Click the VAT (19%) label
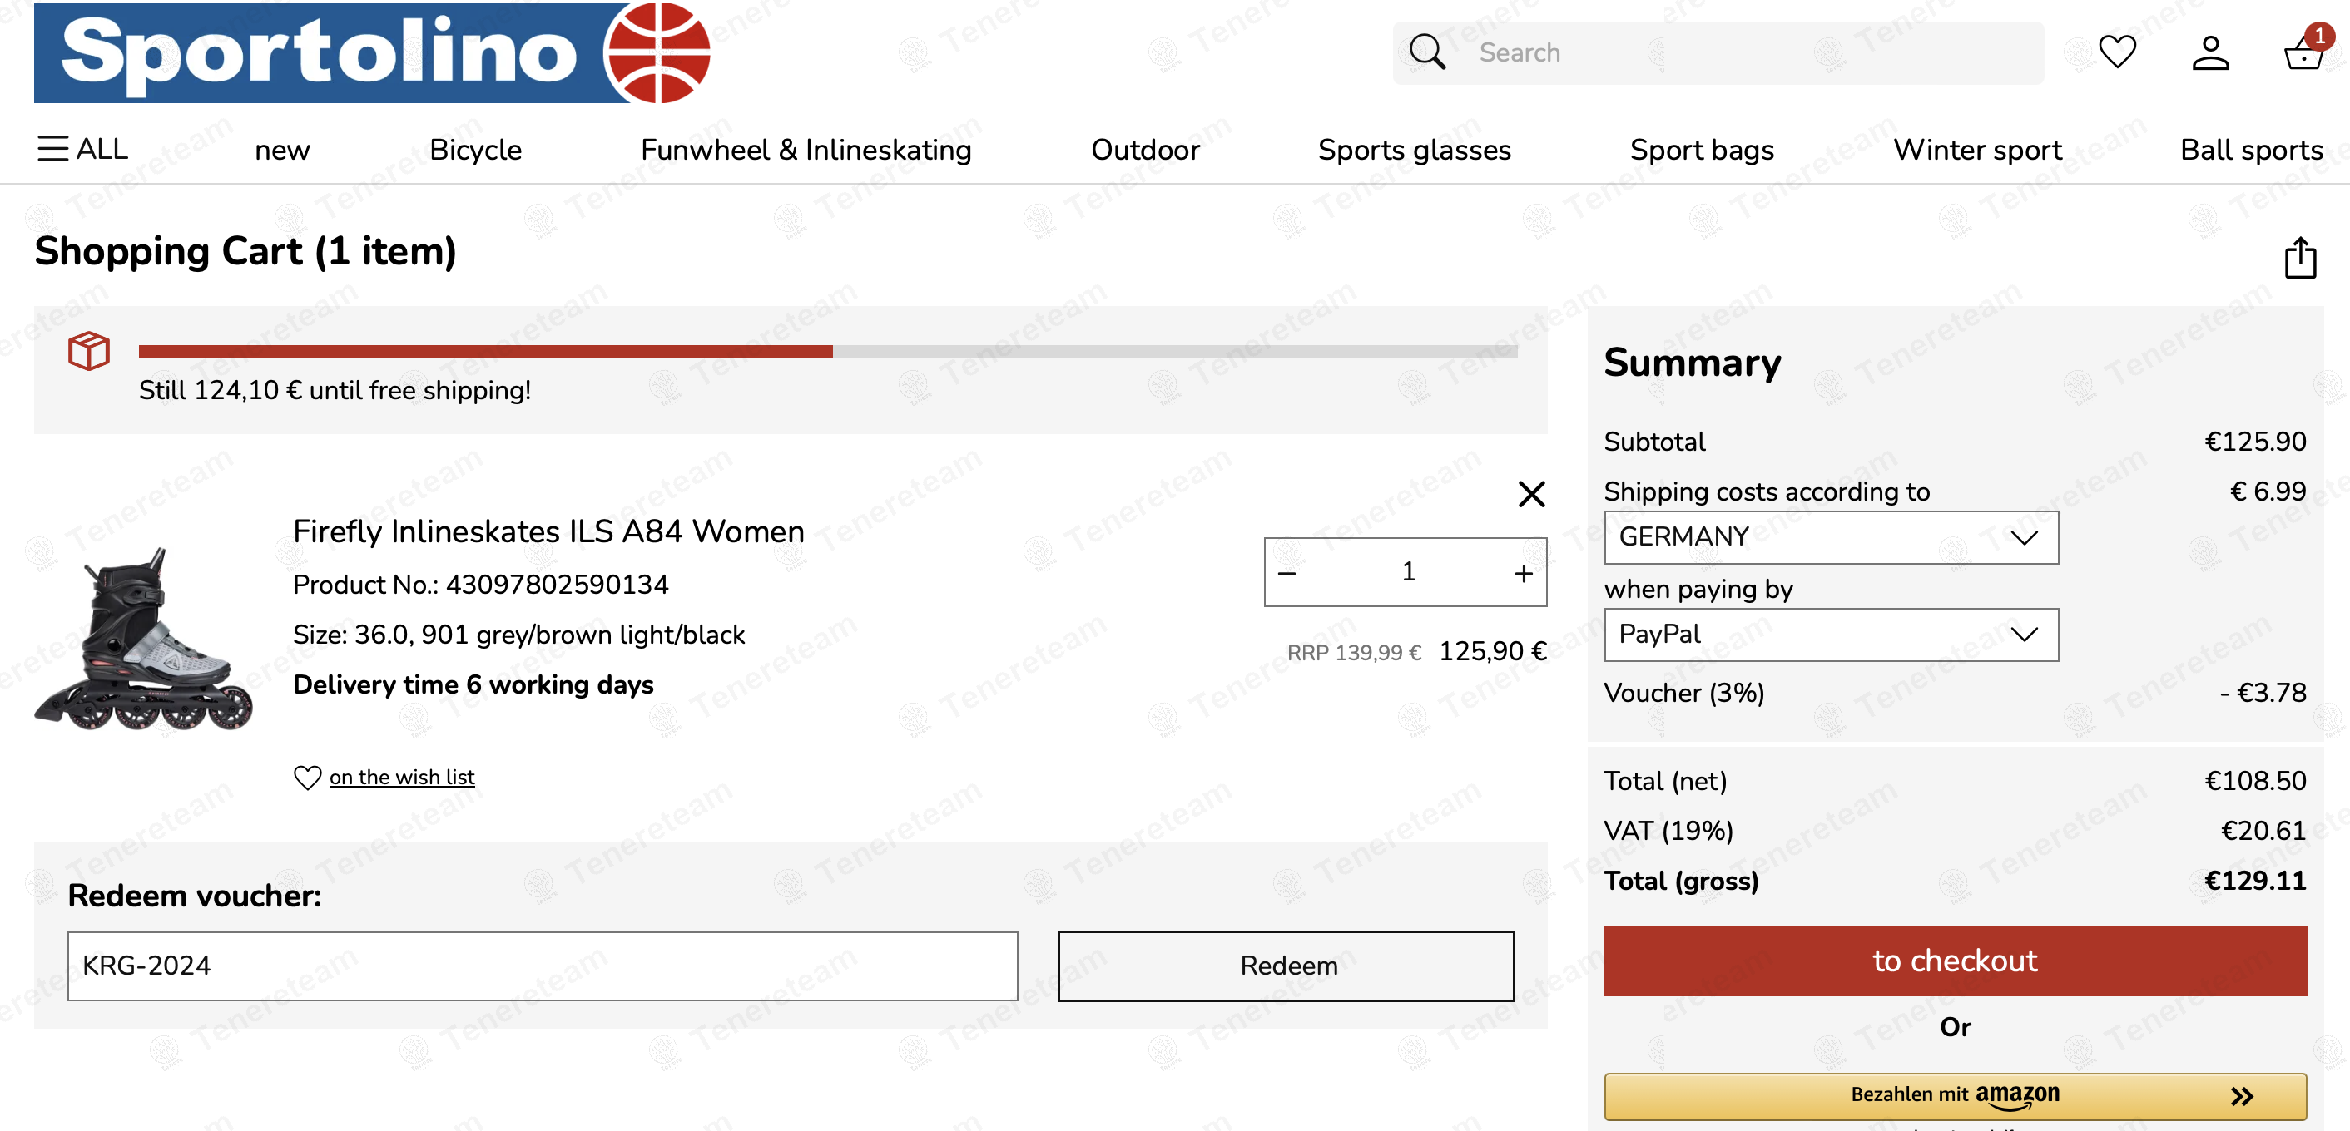Viewport: 2350px width, 1131px height. pyautogui.click(x=1668, y=830)
